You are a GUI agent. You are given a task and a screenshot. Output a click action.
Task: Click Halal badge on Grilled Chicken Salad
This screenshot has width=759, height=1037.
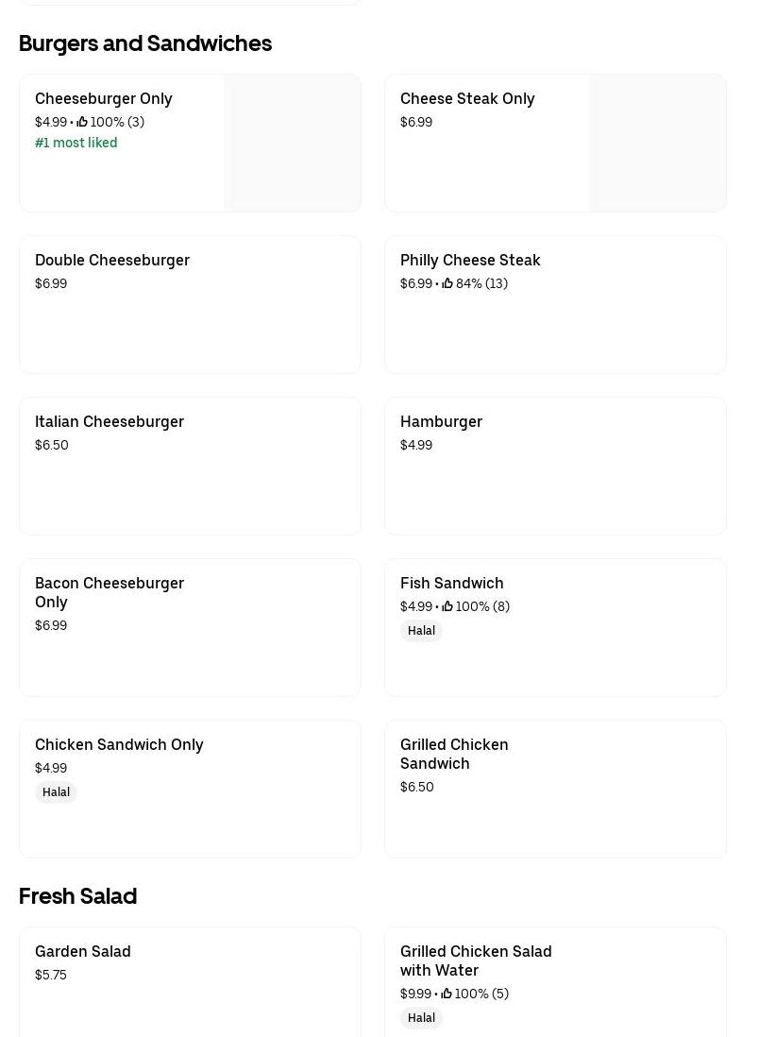(x=421, y=1018)
